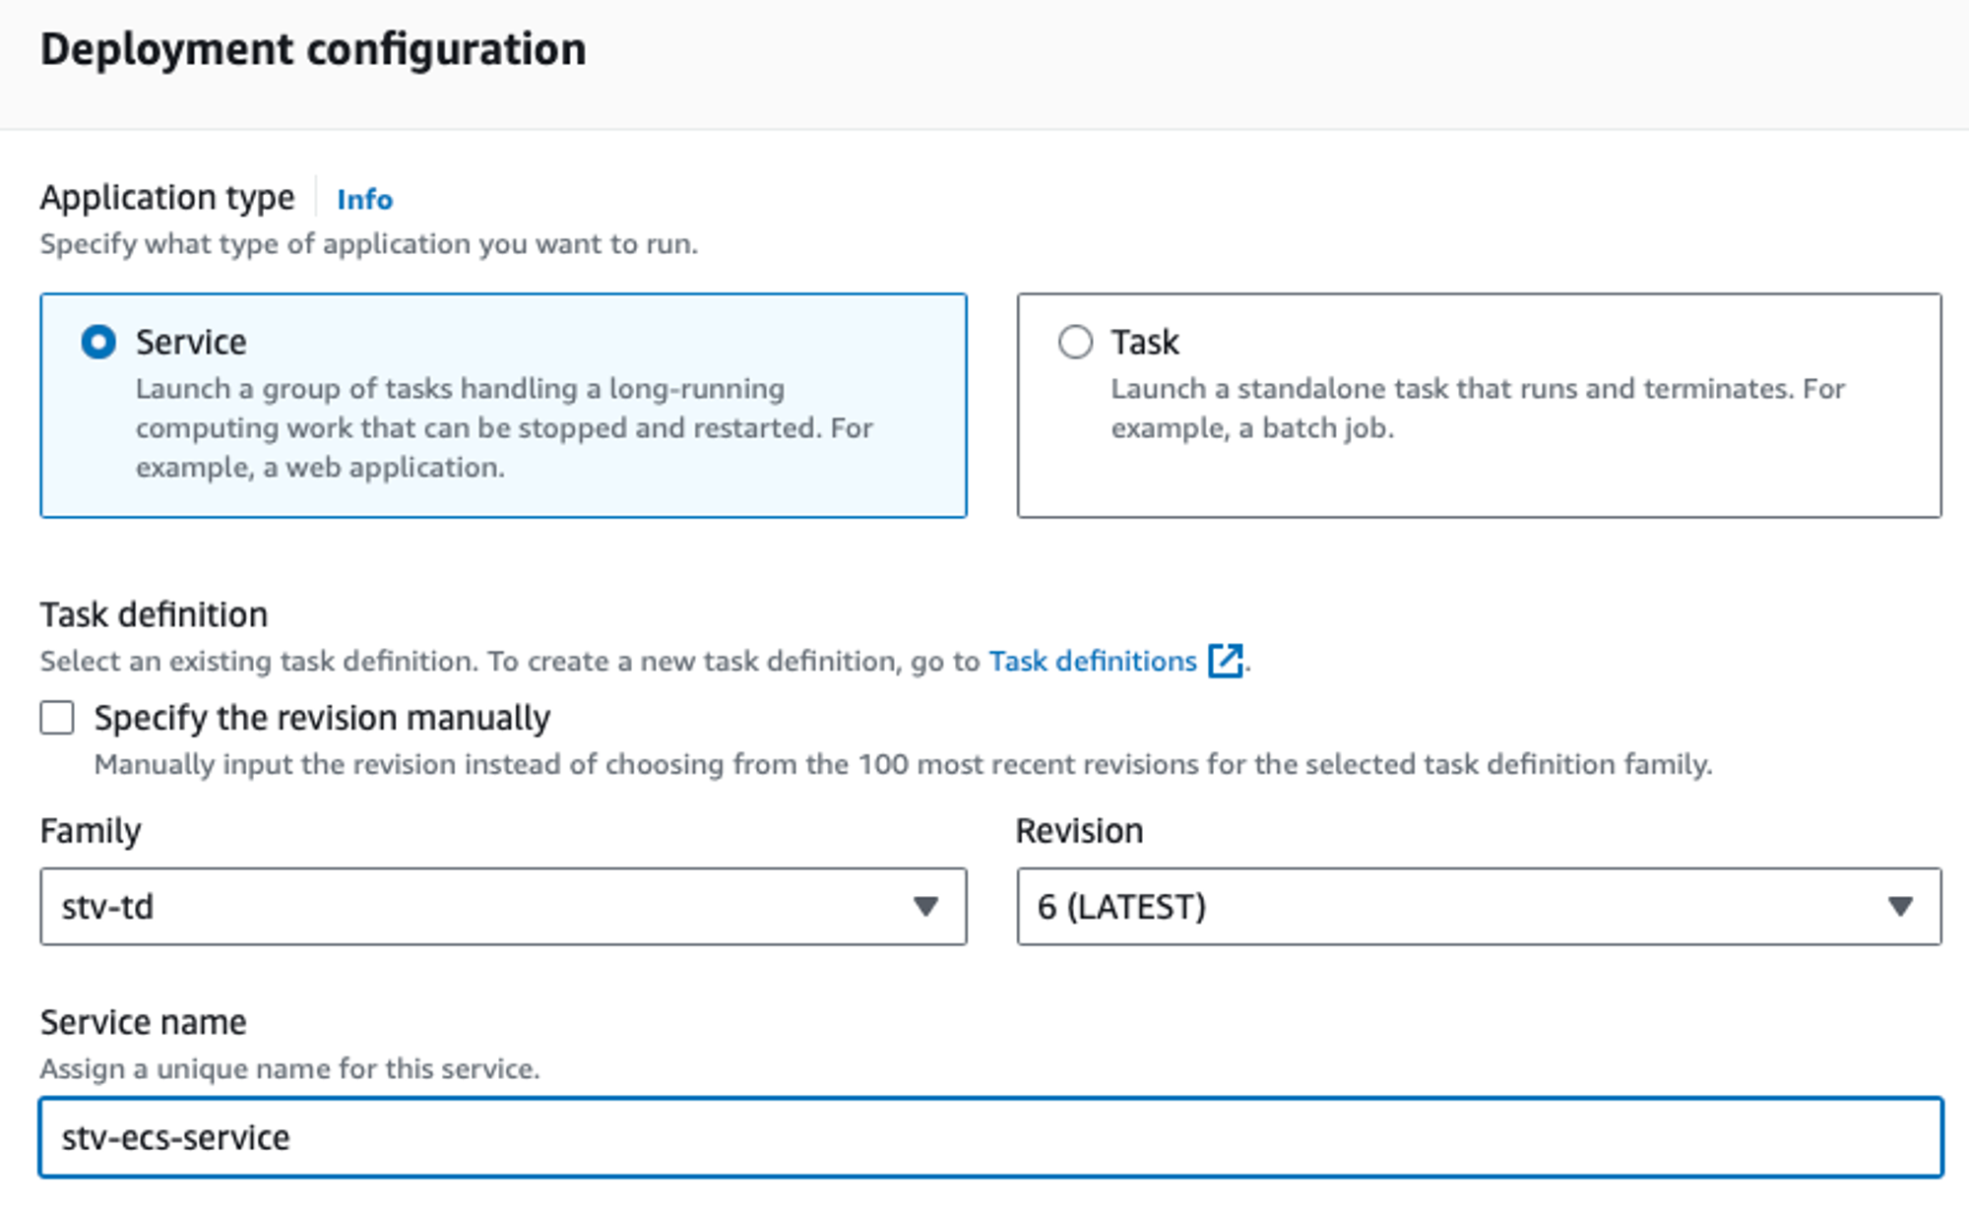Viewport: 1969px width, 1215px height.
Task: Click the Service card description text
Action: (x=503, y=427)
